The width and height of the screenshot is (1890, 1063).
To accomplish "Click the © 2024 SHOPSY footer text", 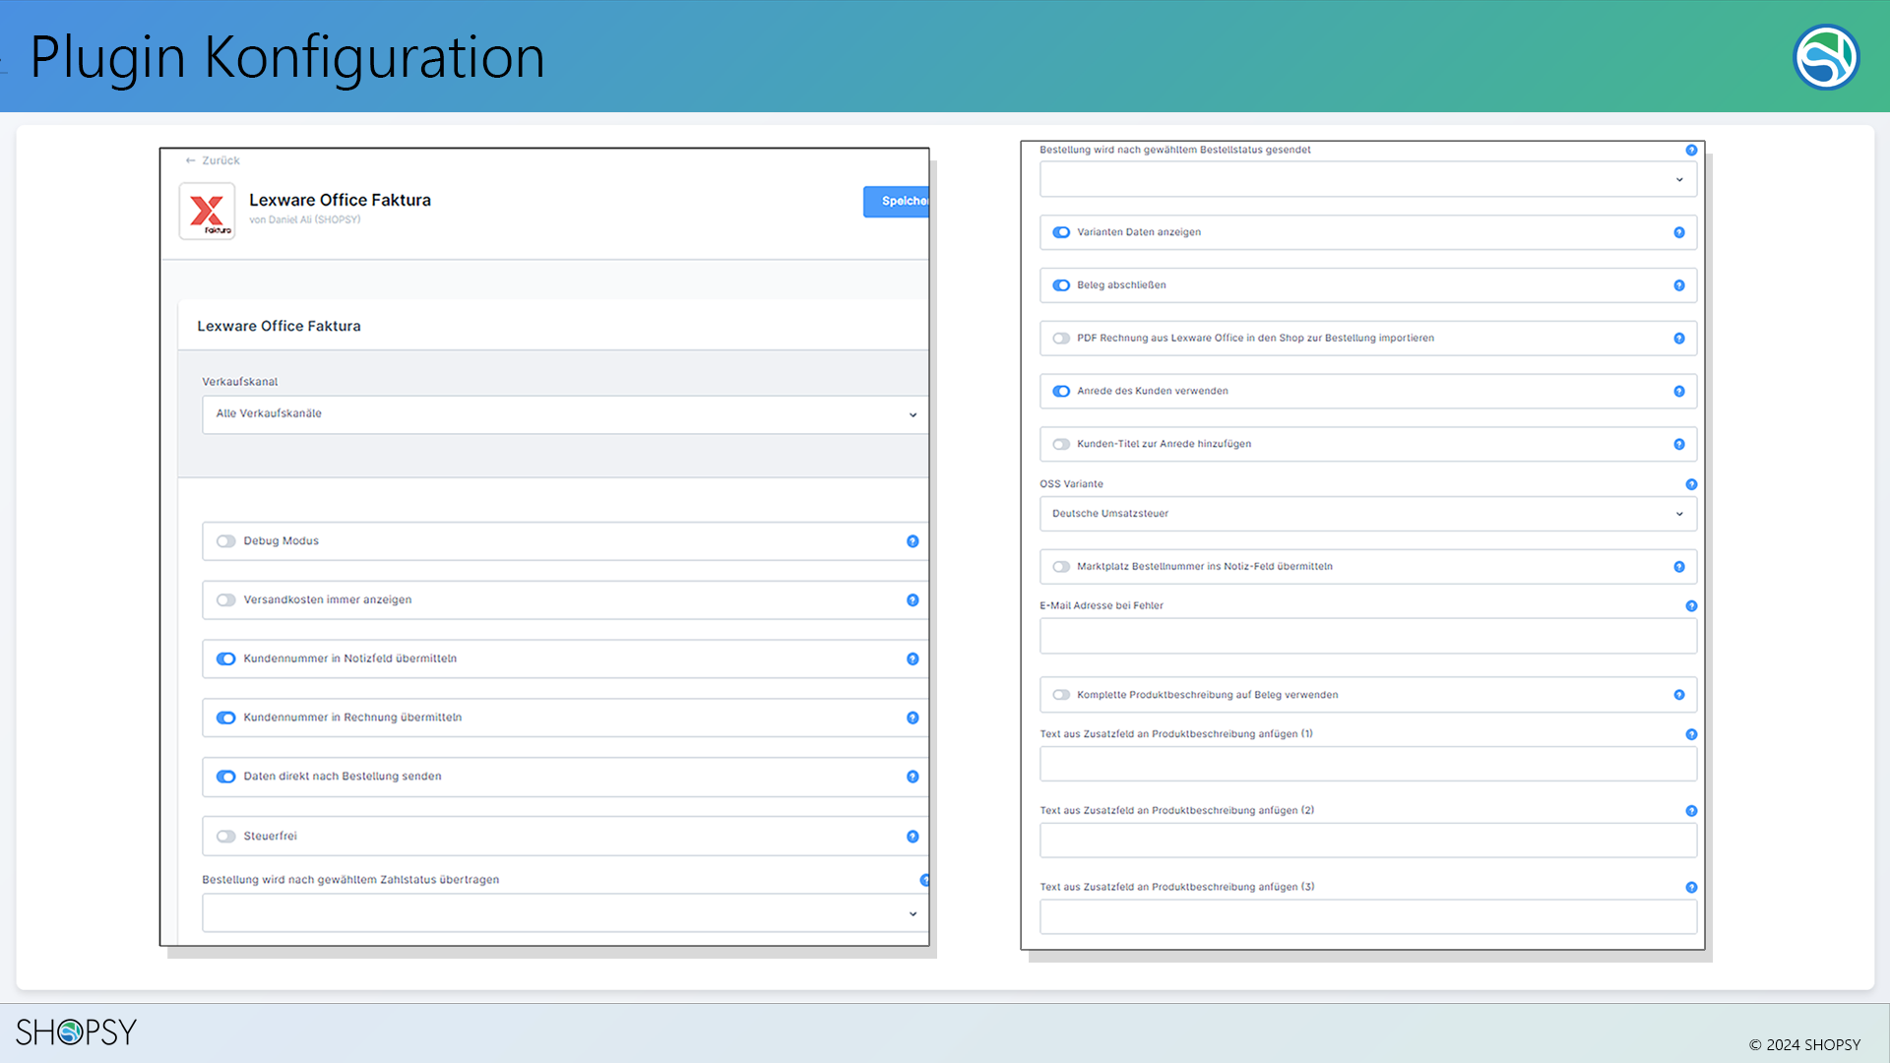I will coord(1804,1044).
